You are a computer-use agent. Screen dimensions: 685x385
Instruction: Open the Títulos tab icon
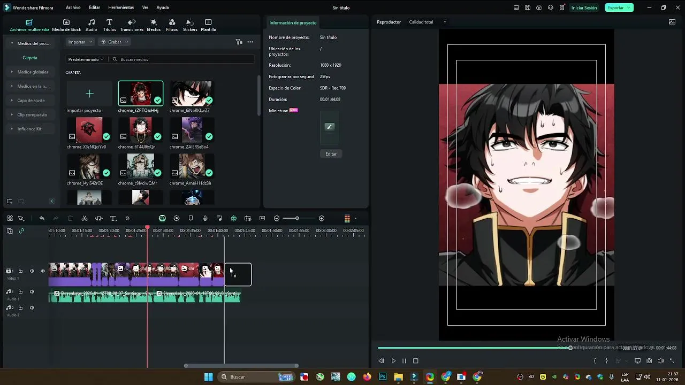109,22
